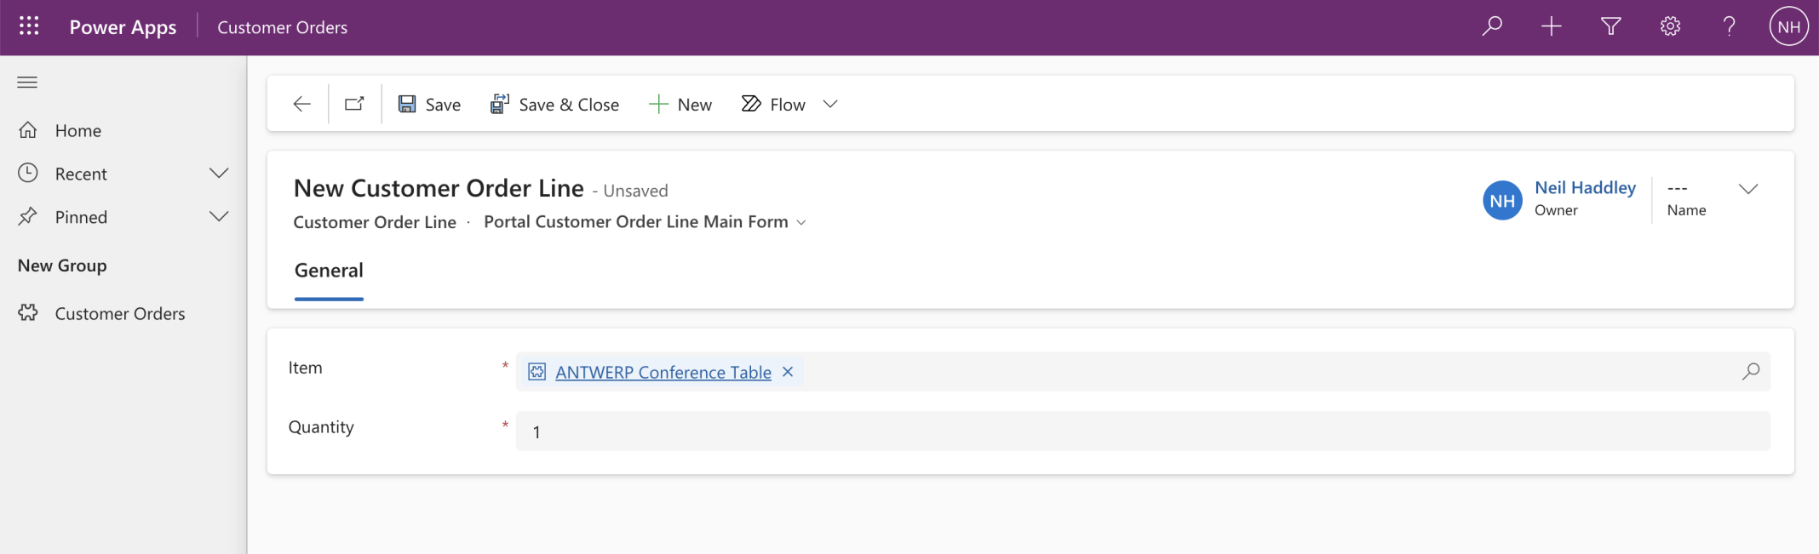
Task: Select the General tab
Action: [x=329, y=271]
